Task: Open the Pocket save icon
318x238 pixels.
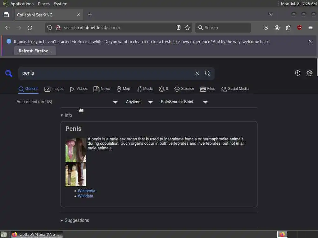Action: [266, 28]
